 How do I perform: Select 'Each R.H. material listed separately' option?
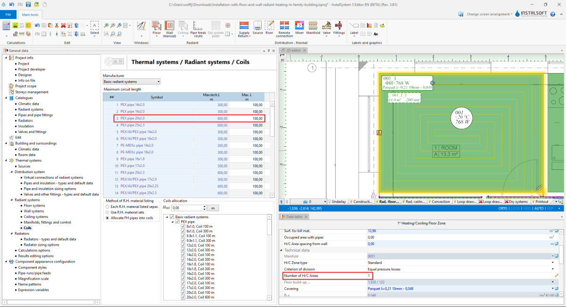107,207
